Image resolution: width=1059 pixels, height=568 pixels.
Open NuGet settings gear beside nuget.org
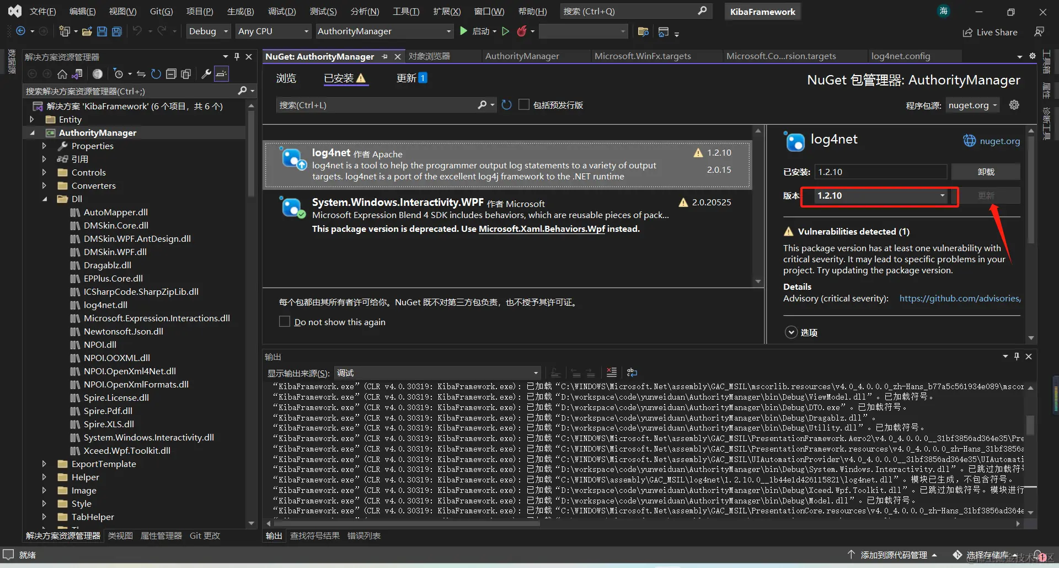tap(1014, 105)
